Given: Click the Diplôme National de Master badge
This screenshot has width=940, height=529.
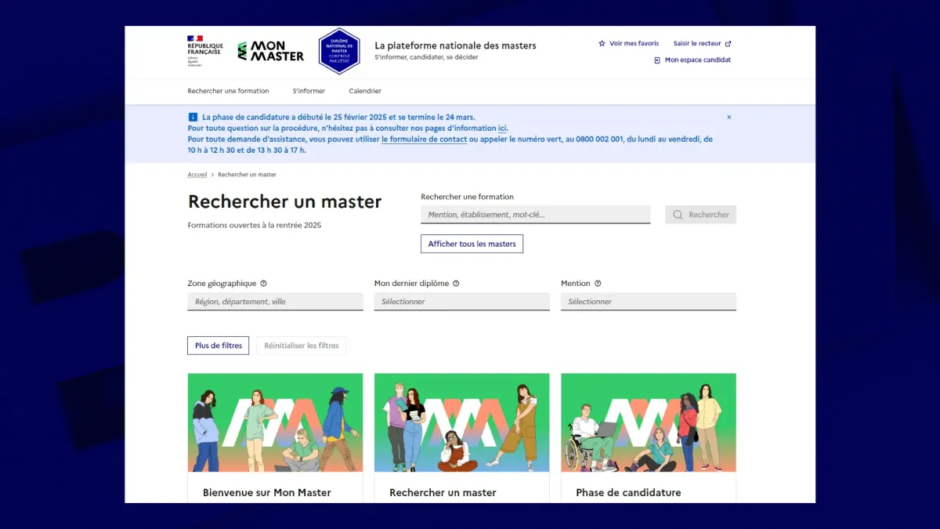Looking at the screenshot, I should tap(339, 51).
